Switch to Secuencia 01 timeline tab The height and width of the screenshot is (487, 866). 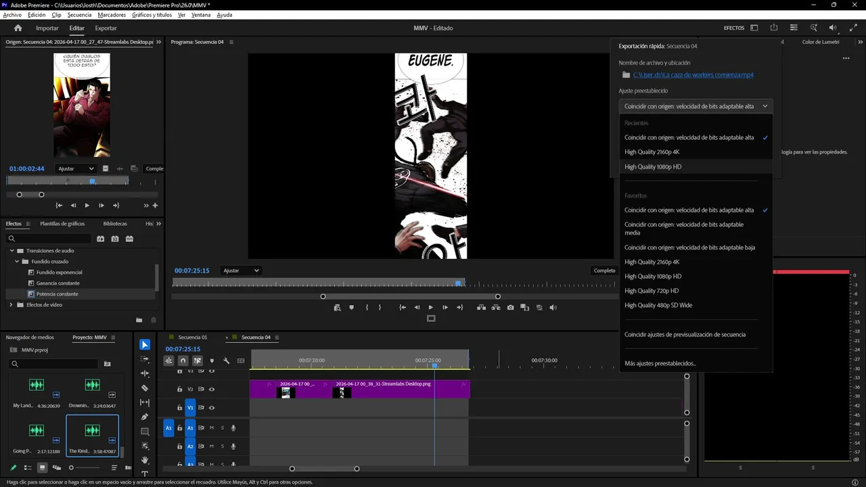(x=193, y=338)
